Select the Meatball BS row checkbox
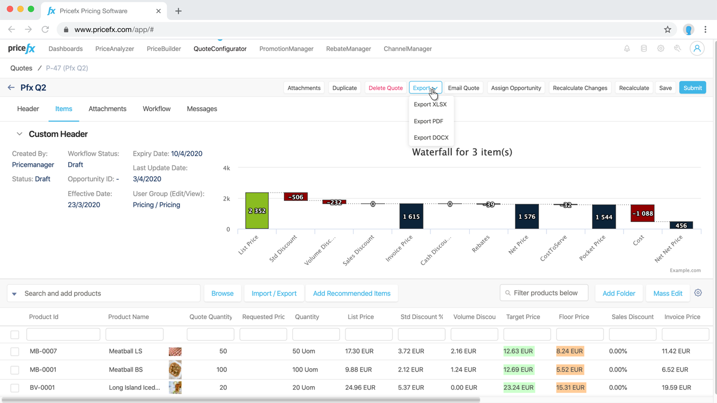This screenshot has height=403, width=717. [15, 370]
